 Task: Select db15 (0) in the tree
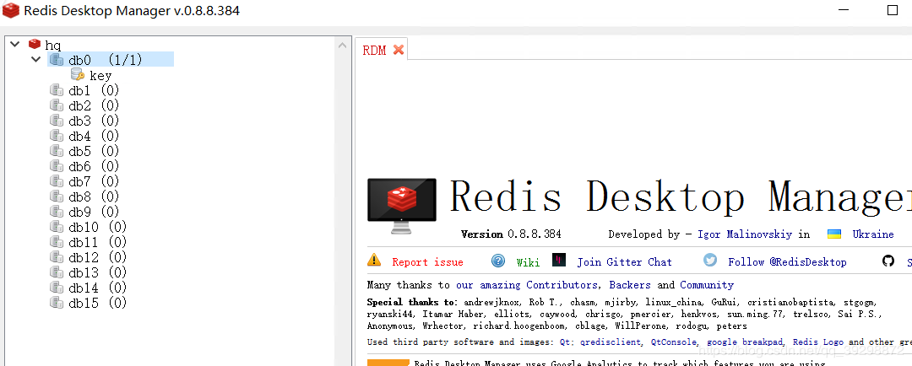point(98,302)
